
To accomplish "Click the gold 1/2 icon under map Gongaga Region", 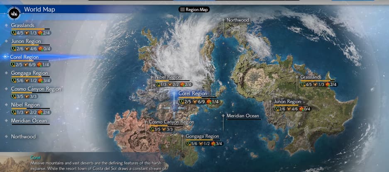I will (201, 143).
